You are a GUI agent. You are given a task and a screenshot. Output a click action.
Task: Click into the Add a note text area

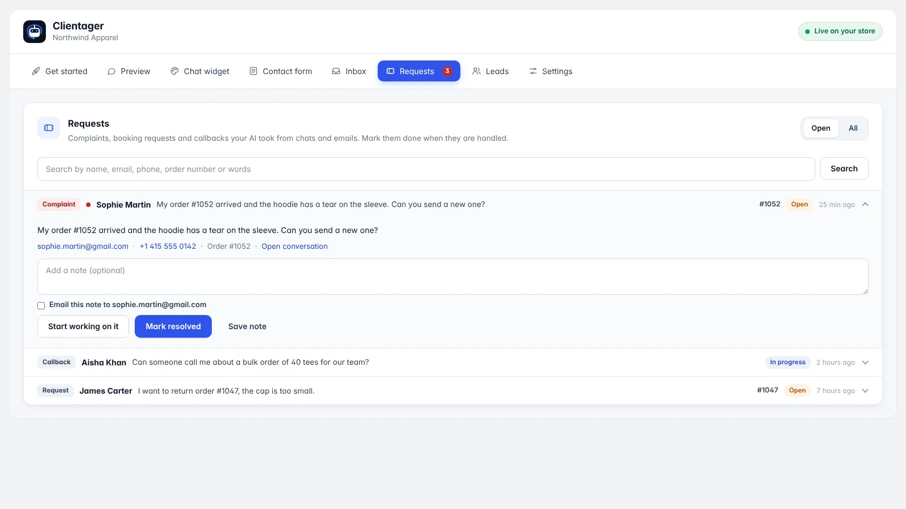click(x=453, y=277)
